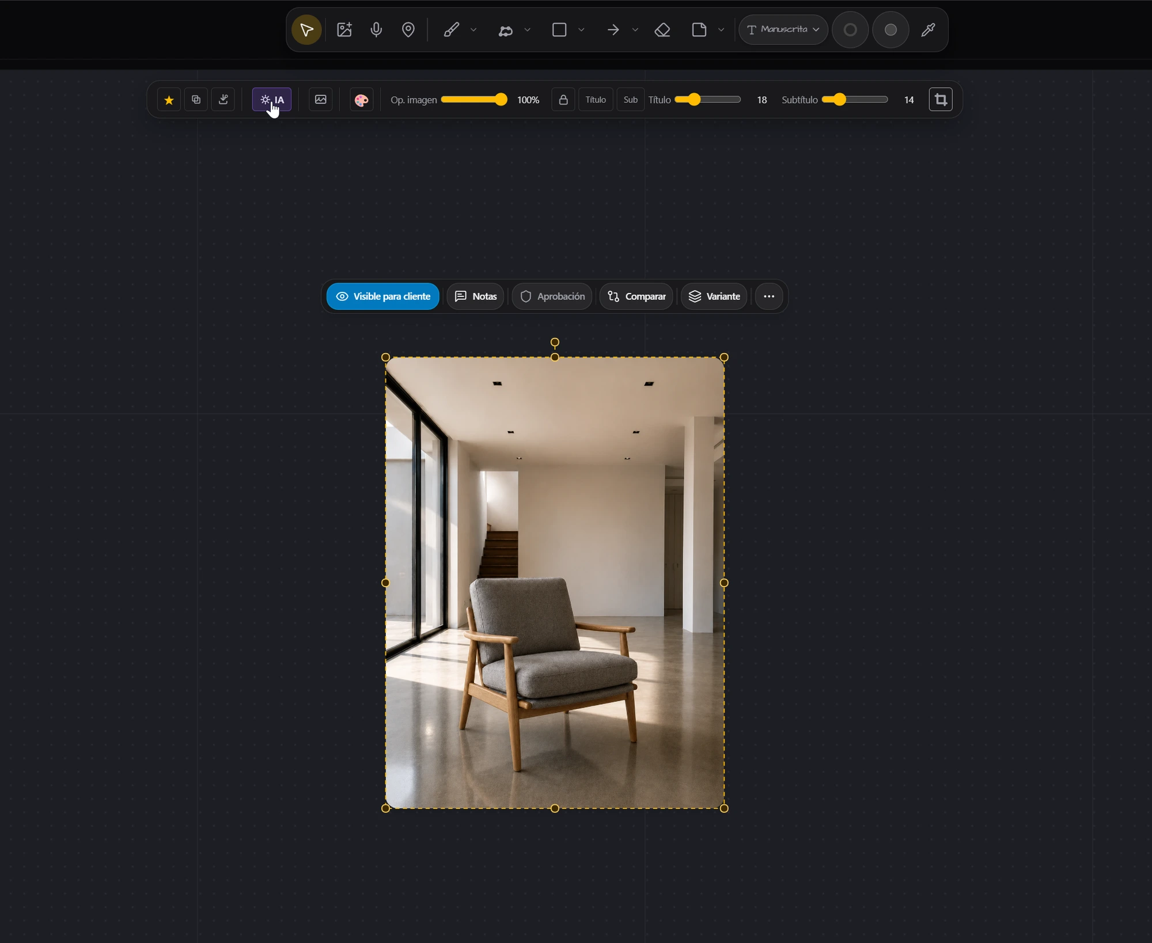Click the chair interior image
1152x943 pixels.
click(x=555, y=583)
